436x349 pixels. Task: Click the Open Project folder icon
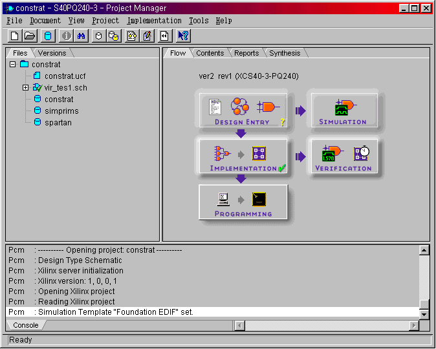pos(30,36)
